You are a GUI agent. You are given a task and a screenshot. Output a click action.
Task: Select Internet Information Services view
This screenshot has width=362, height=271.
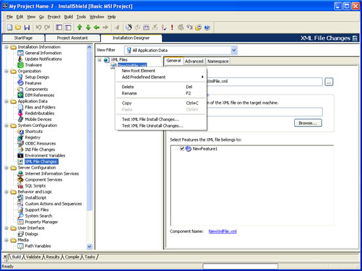tap(52, 174)
